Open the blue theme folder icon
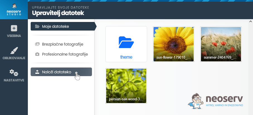This screenshot has width=253, height=115. pyautogui.click(x=126, y=42)
